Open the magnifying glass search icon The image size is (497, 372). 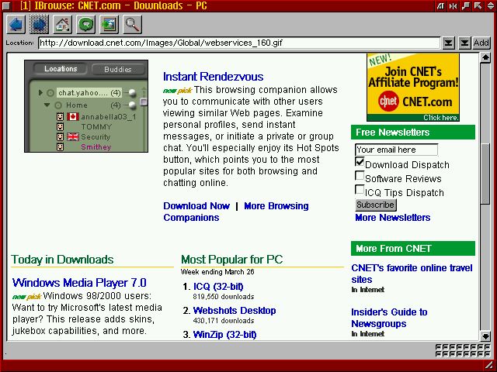click(133, 24)
